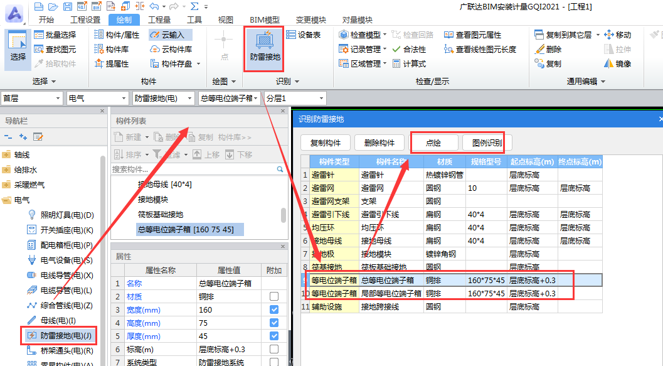Open 查找图元 find element tool

[x=55, y=49]
